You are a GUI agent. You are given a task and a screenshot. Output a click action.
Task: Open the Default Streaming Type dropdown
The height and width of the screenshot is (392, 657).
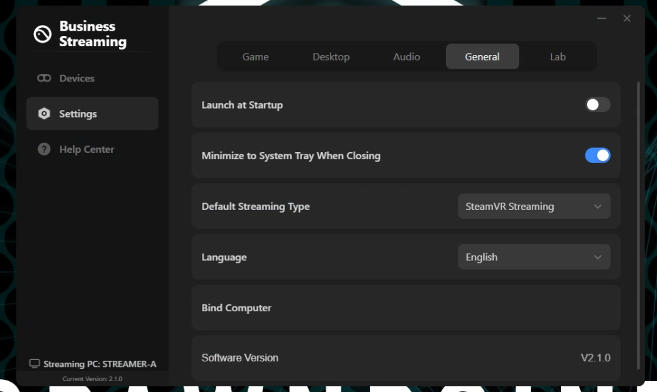tap(534, 207)
